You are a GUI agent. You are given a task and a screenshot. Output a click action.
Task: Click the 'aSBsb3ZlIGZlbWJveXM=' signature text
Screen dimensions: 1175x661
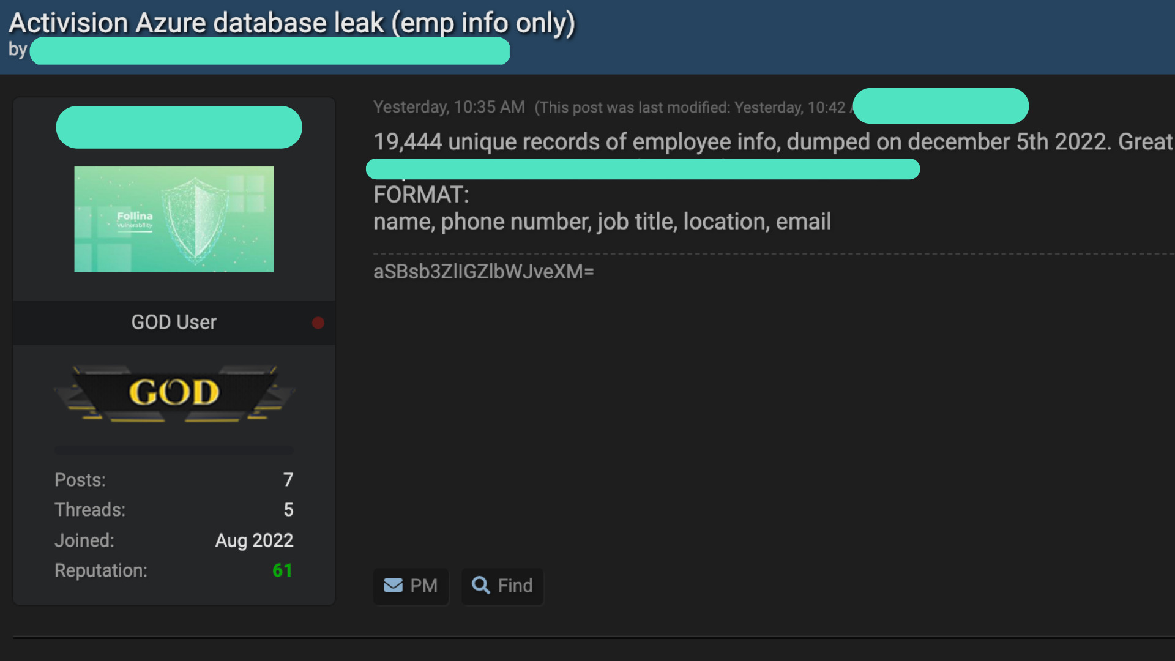(x=483, y=271)
